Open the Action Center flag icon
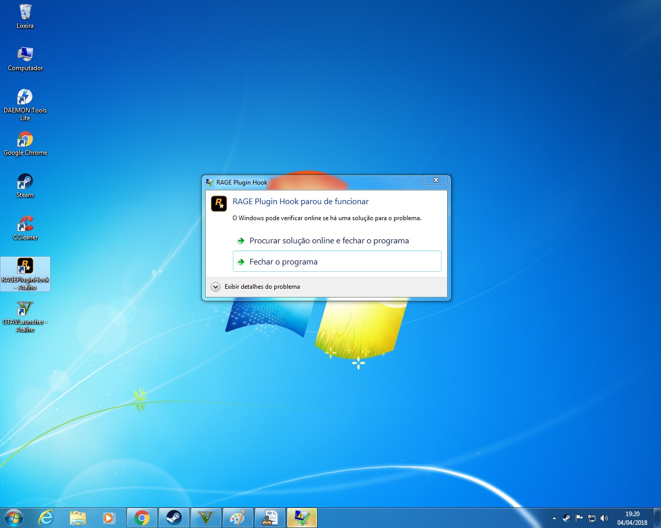661x528 pixels. click(x=579, y=518)
